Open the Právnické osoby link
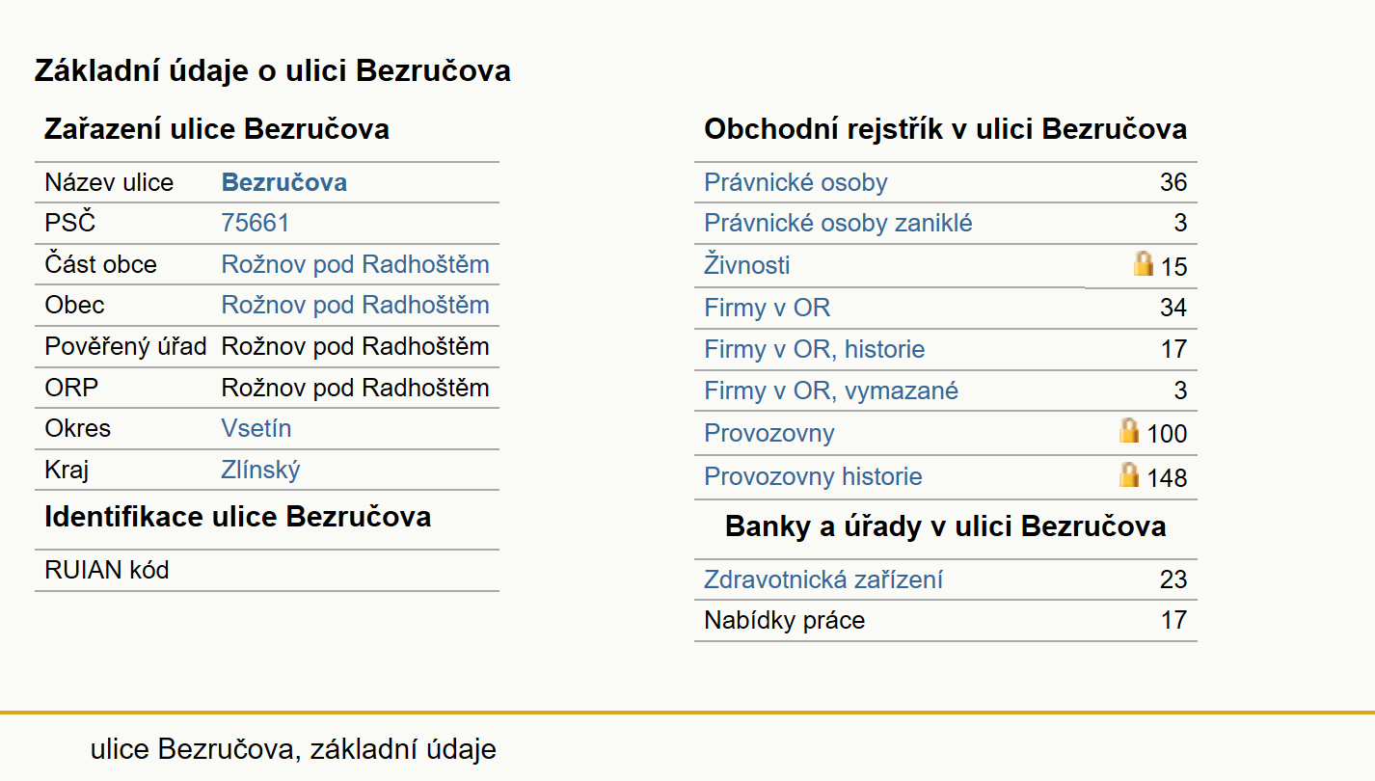1375x781 pixels. [x=795, y=182]
